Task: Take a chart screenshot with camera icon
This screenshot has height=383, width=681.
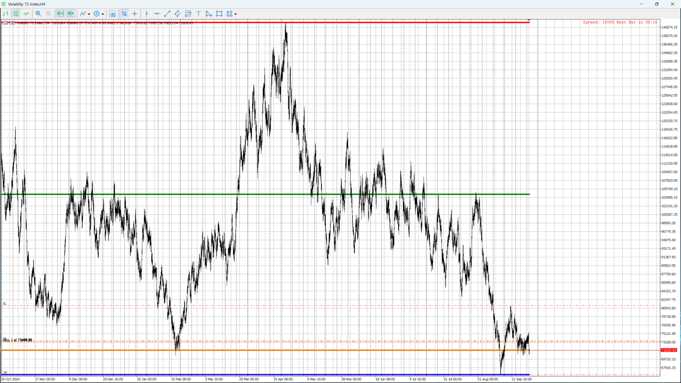Action: [x=112, y=14]
